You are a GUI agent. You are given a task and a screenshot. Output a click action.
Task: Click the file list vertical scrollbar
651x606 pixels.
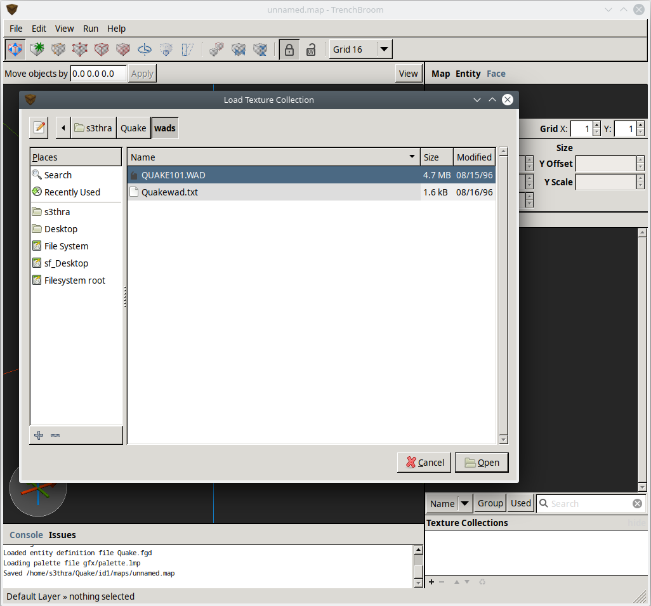pos(503,295)
